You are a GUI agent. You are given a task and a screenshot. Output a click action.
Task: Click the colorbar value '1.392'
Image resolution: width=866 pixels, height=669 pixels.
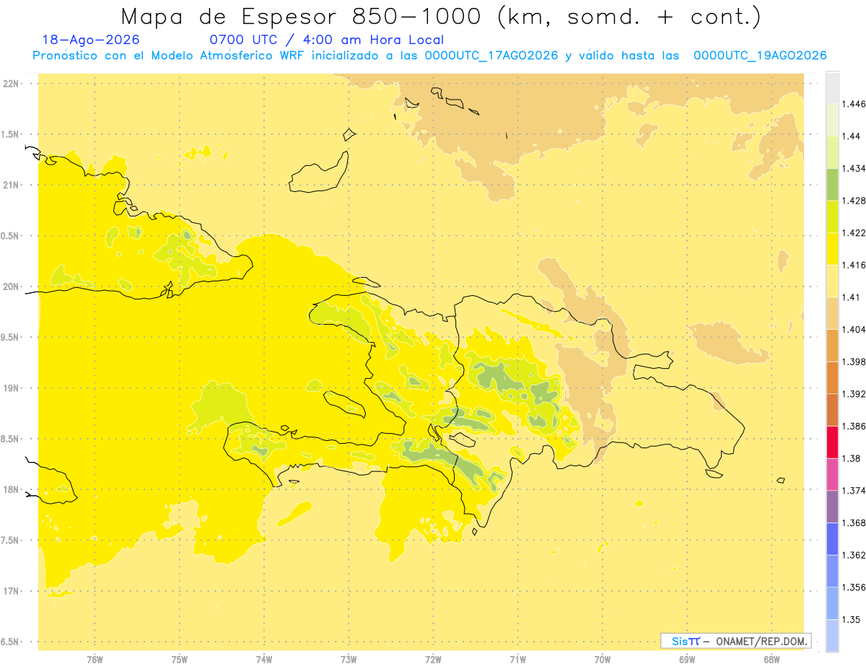click(853, 394)
